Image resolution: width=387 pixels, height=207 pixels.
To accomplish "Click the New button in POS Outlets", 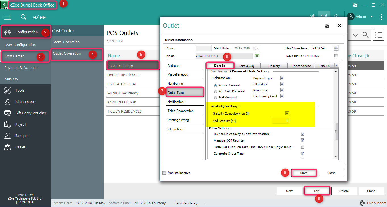I will [289, 191].
